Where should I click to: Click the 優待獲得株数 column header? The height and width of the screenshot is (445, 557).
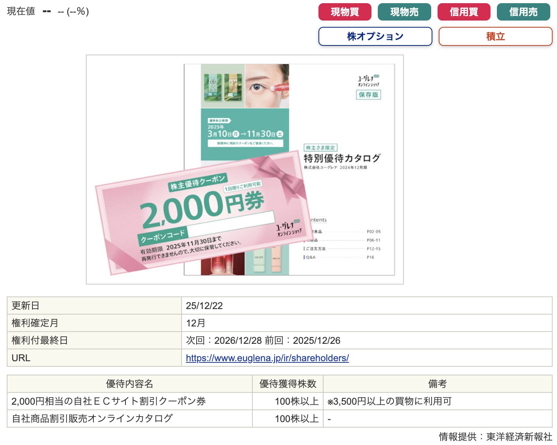(x=288, y=384)
